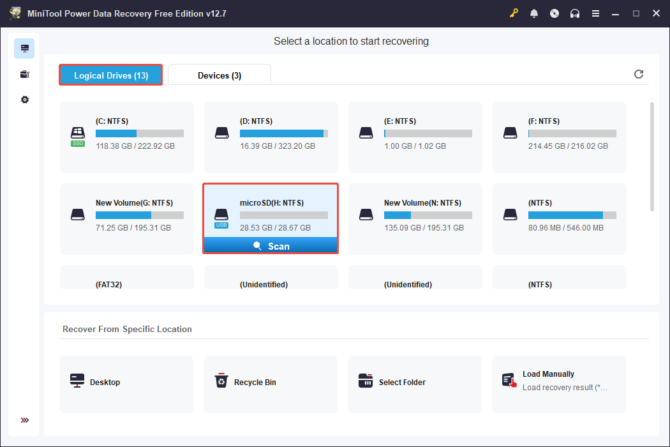Open the license key activation icon
The width and height of the screenshot is (670, 447).
point(514,13)
